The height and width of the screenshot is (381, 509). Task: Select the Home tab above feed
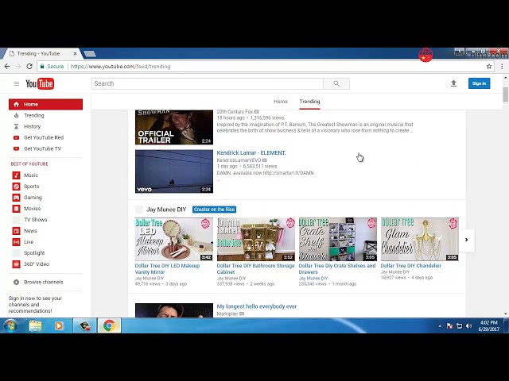click(281, 102)
